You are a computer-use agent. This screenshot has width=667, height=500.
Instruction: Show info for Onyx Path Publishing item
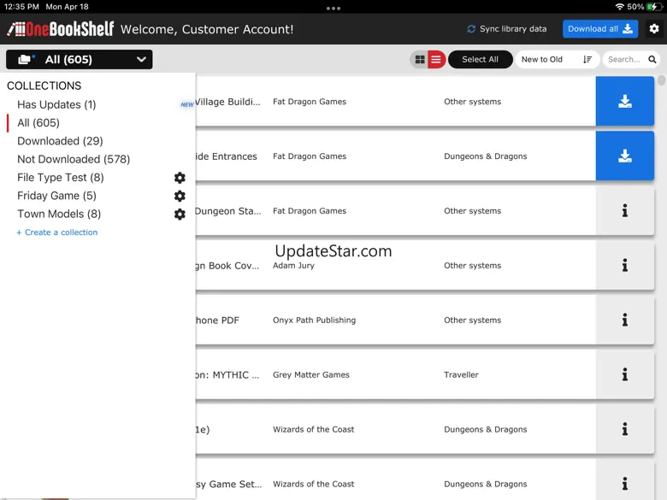624,320
